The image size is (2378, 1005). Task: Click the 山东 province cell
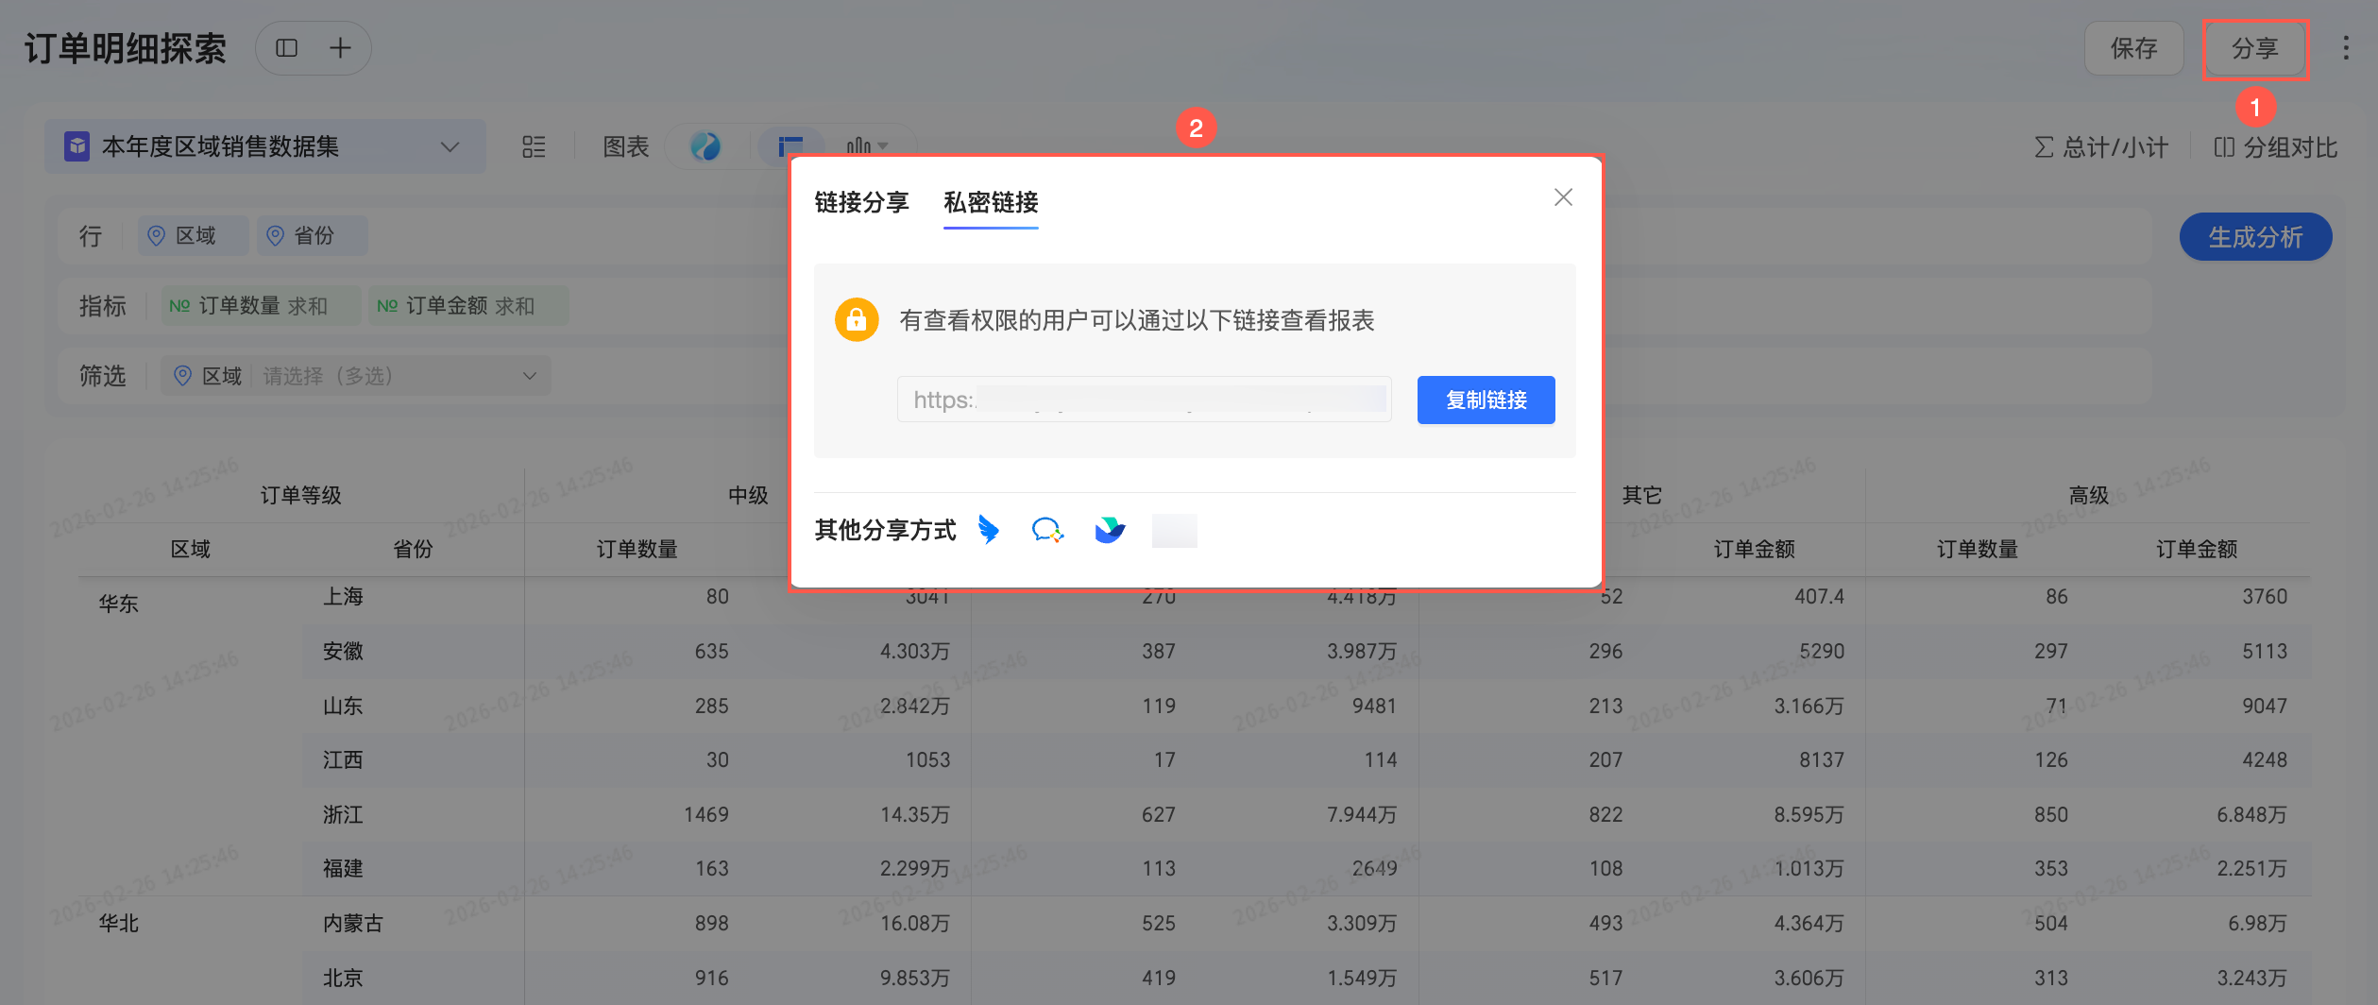pos(343,706)
